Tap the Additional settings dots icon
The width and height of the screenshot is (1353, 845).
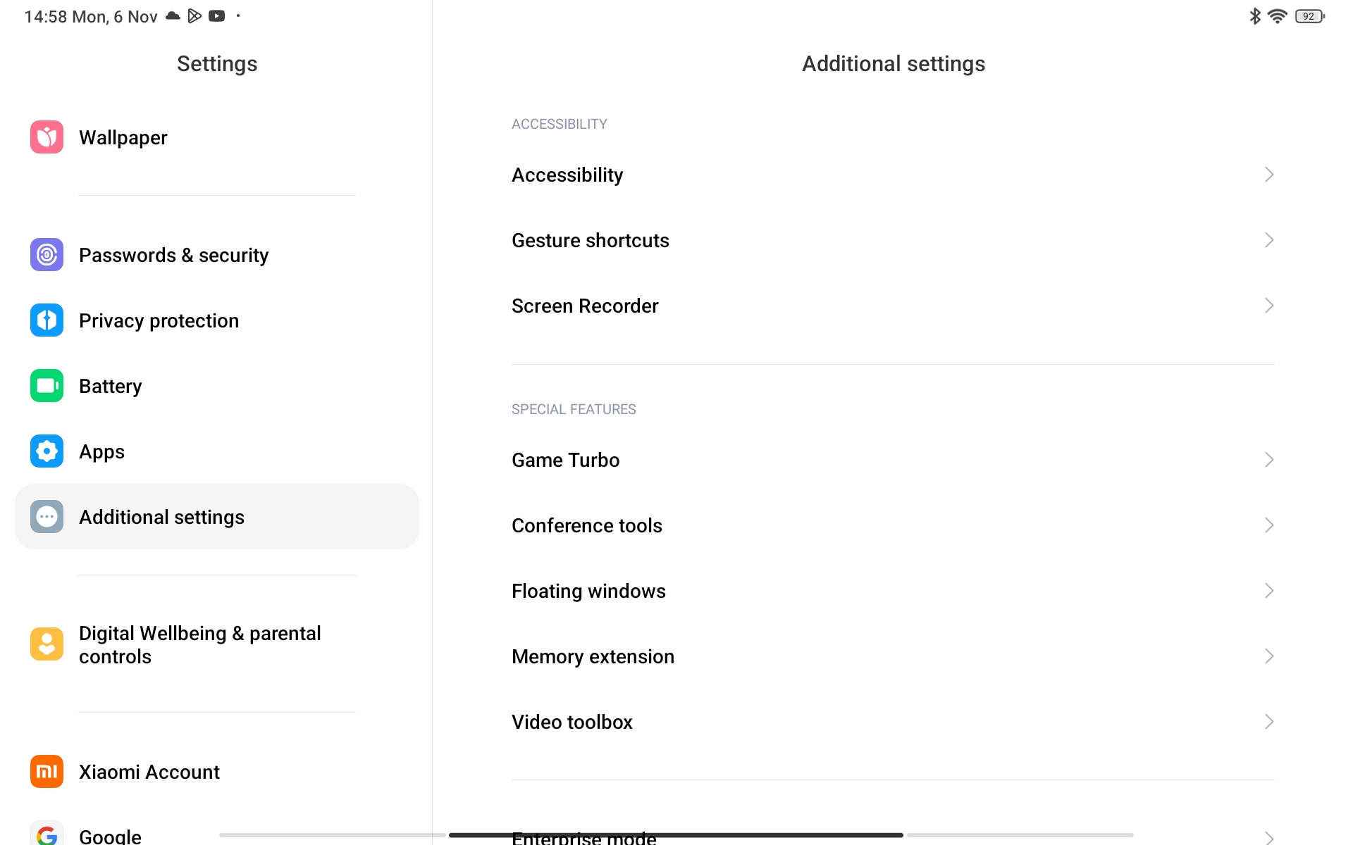tap(47, 517)
